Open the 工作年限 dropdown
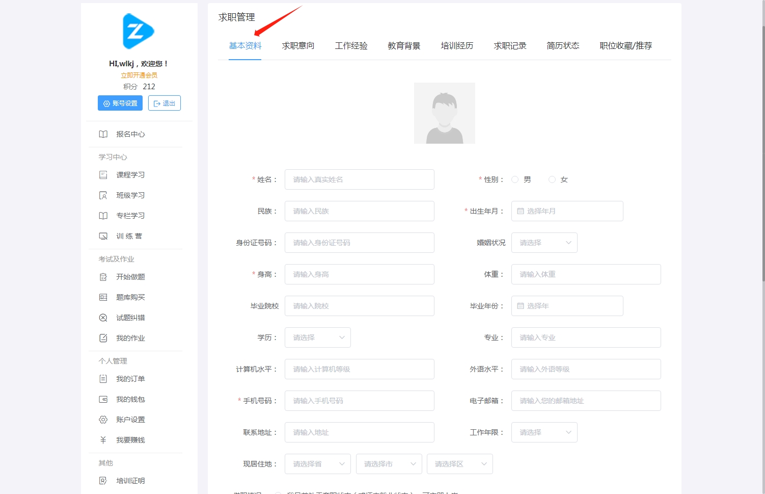765x494 pixels. coord(544,432)
